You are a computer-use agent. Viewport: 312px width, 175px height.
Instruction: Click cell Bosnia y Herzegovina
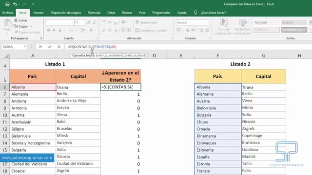tap(33, 143)
